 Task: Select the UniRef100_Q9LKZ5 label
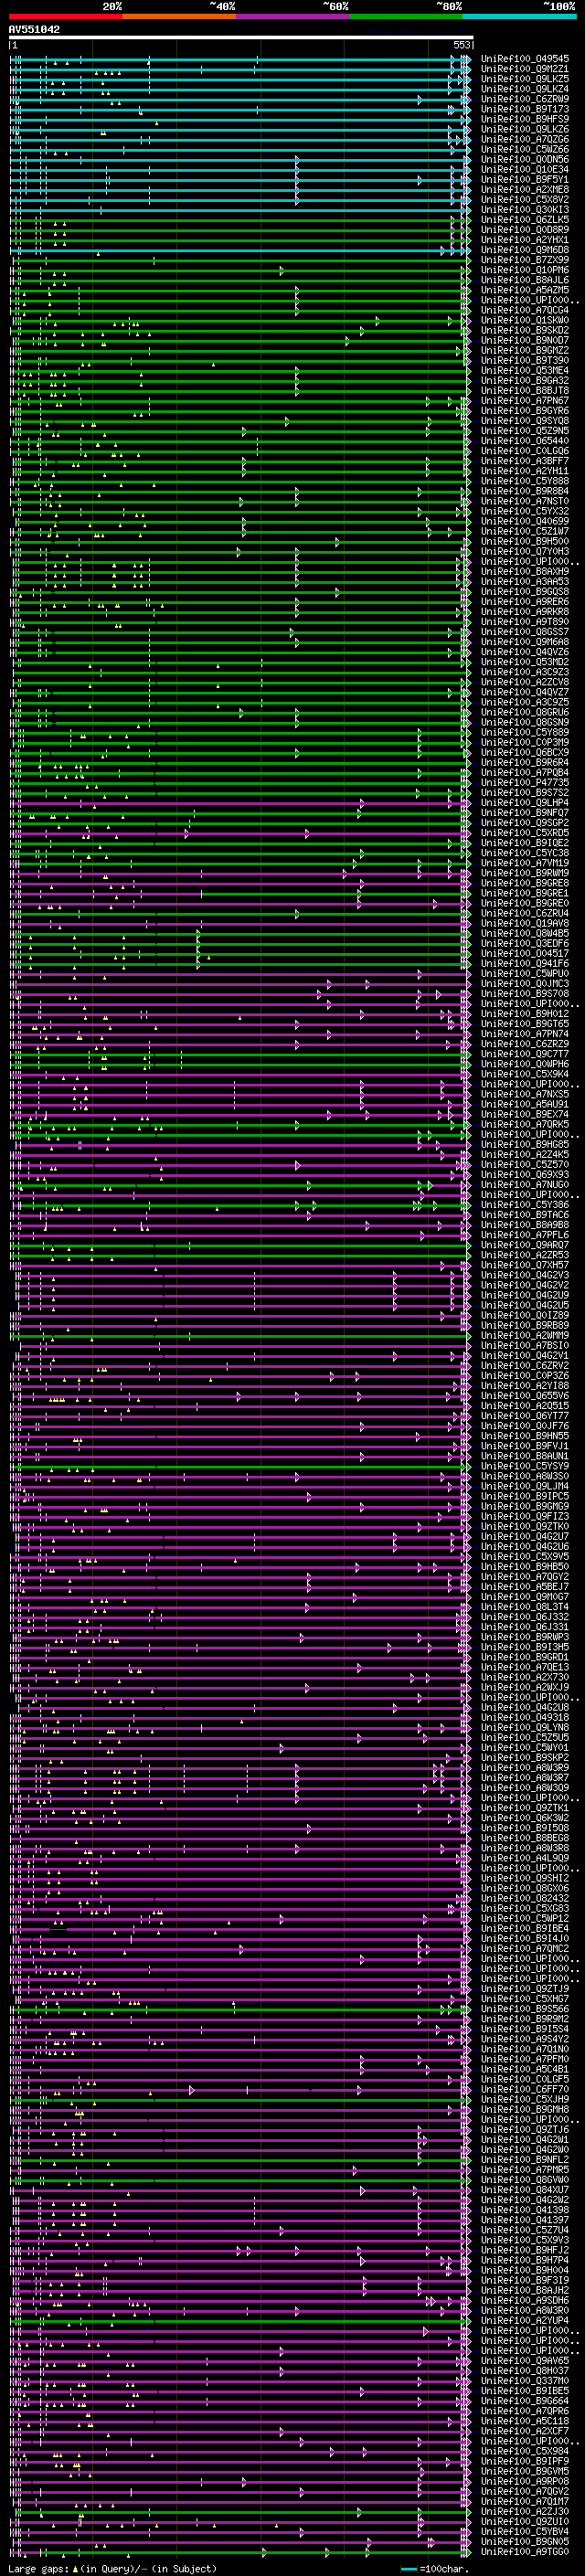(525, 79)
